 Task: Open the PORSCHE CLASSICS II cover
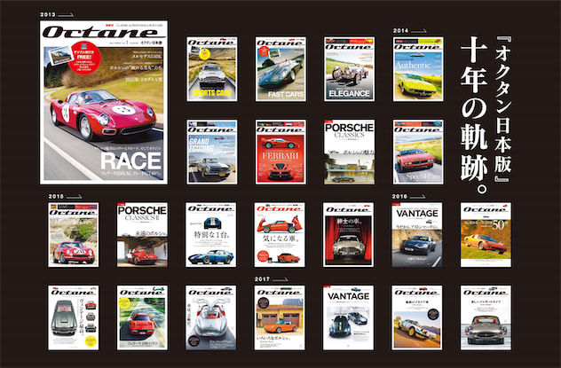click(x=142, y=235)
